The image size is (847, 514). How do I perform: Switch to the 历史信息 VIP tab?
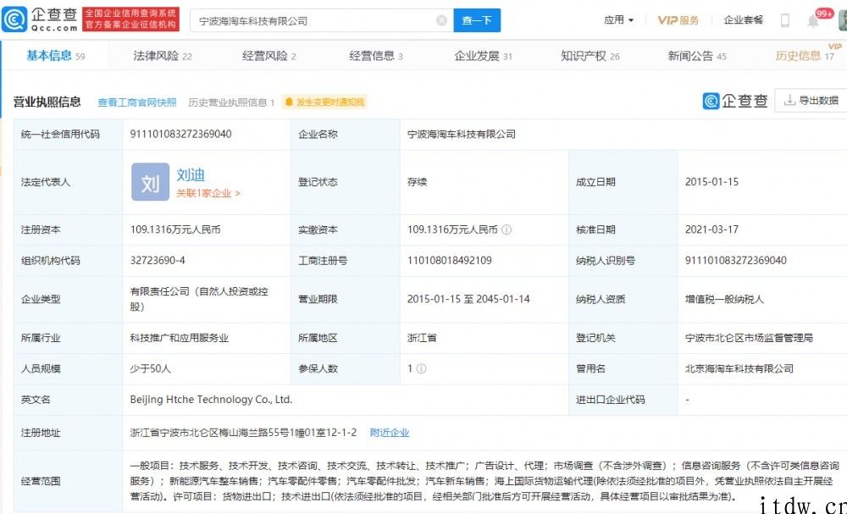click(x=805, y=56)
